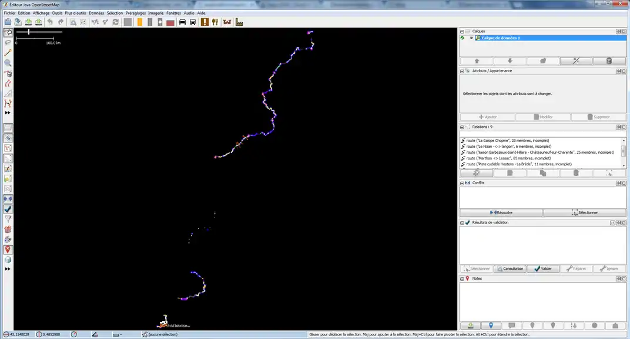Open the Préréglages menu
This screenshot has height=339, width=630.
pyautogui.click(x=135, y=12)
